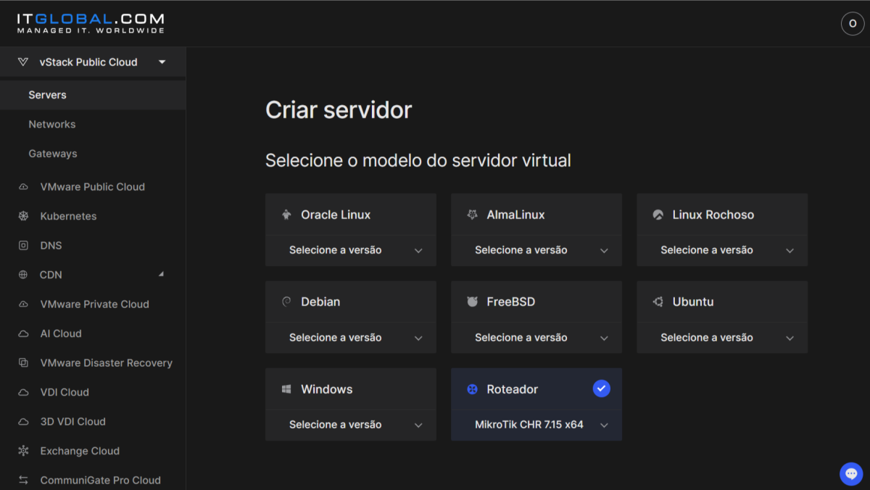Go to Kubernetes section
This screenshot has height=490, width=870.
click(68, 216)
